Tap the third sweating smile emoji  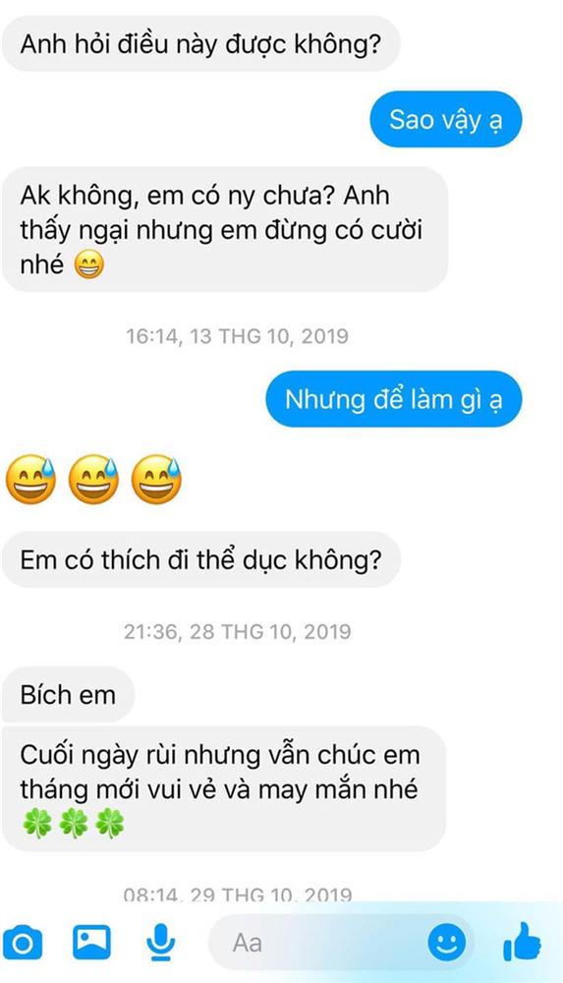156,479
